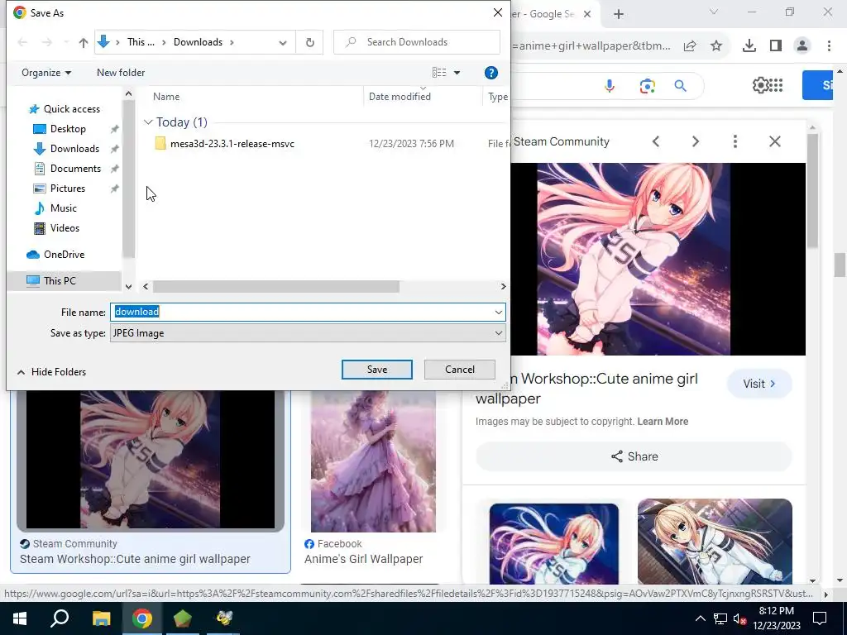Open the Save as type dropdown

point(308,333)
